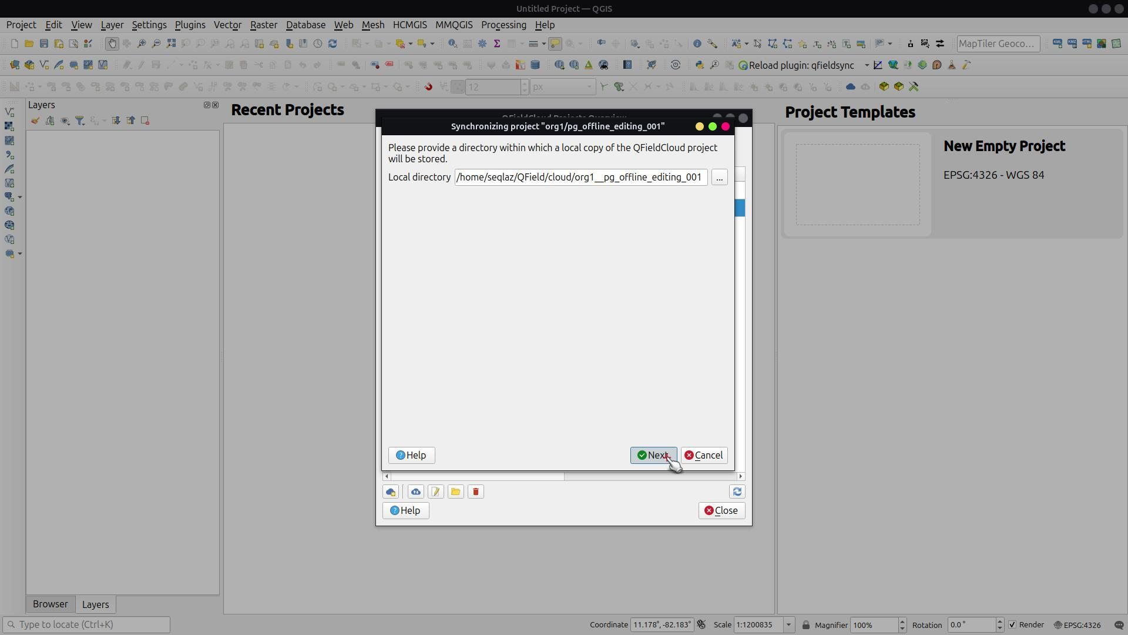This screenshot has height=635, width=1128.
Task: Open the px units combo box
Action: click(x=562, y=87)
